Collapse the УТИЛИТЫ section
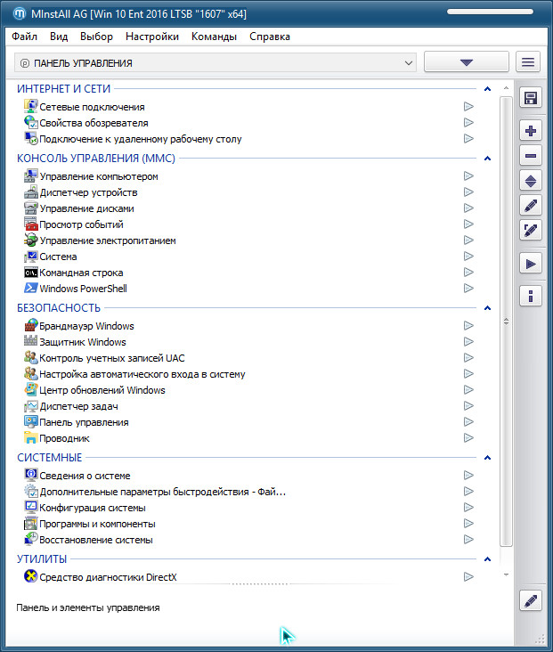Screen dimensions: 553x652 487,558
